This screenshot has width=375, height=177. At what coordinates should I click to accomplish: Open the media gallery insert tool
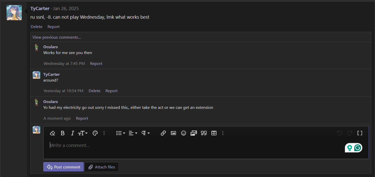(x=193, y=133)
